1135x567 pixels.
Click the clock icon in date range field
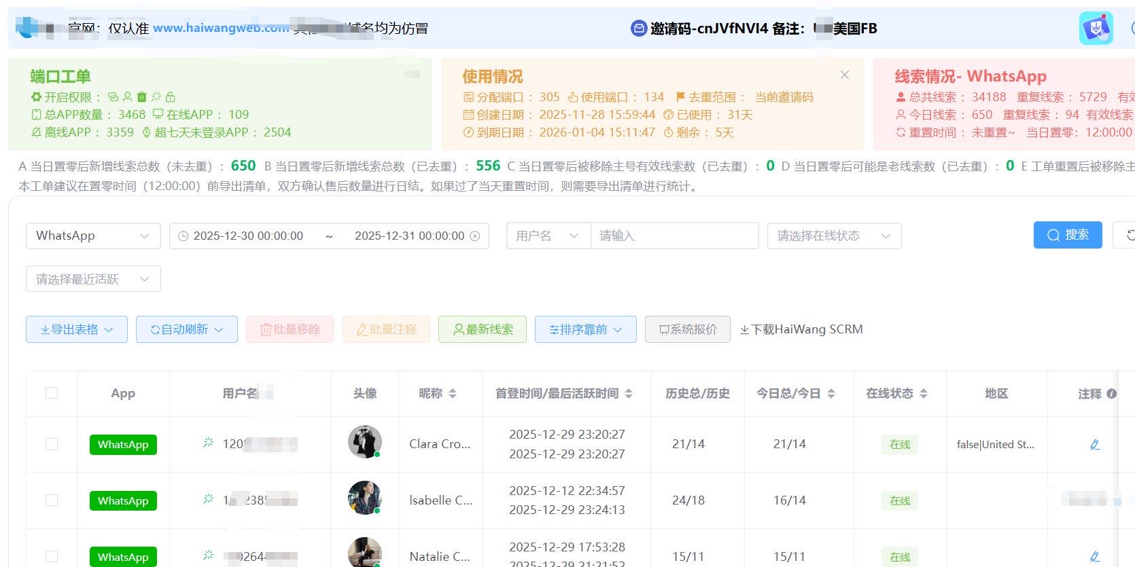[x=183, y=236]
